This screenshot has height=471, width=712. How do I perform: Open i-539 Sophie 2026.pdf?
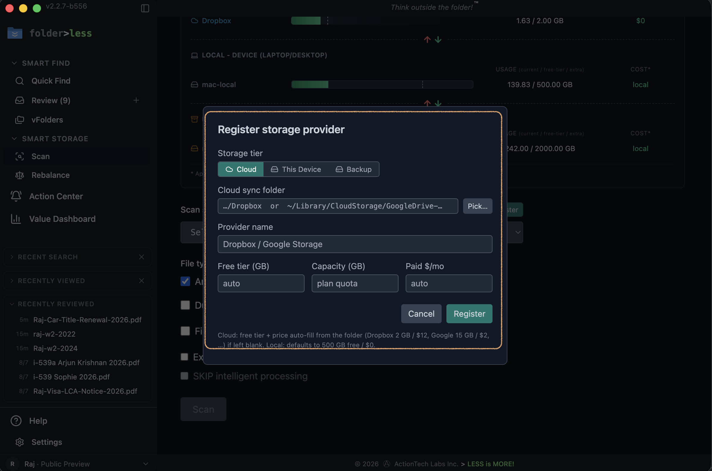click(71, 377)
